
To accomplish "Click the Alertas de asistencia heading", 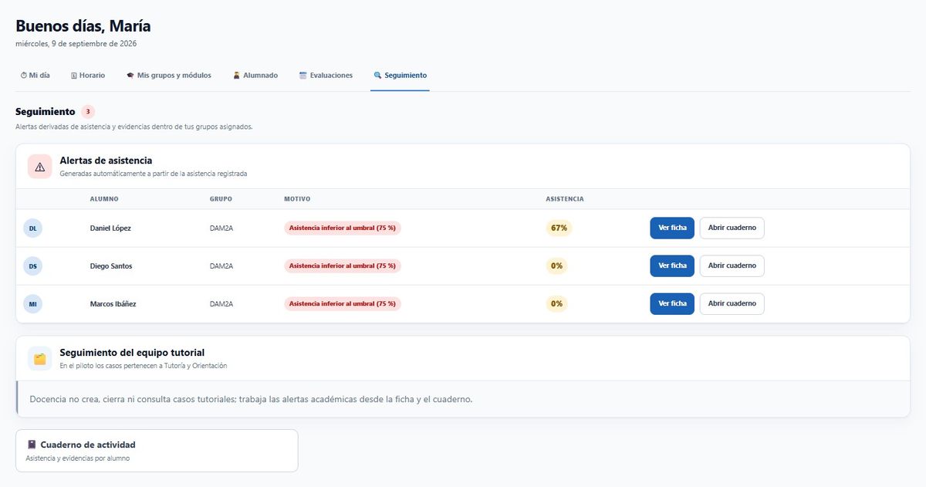I will click(106, 161).
